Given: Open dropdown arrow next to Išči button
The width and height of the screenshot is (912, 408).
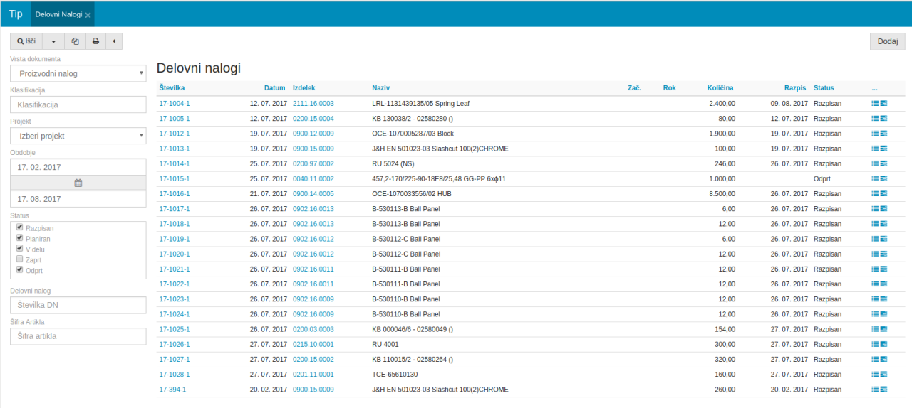Looking at the screenshot, I should [53, 41].
